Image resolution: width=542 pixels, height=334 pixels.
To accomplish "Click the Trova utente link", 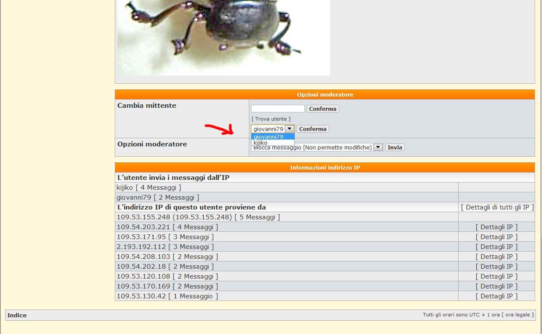I will [271, 119].
